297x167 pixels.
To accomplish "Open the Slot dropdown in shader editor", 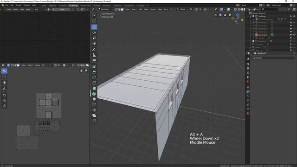I will pyautogui.click(x=40, y=9).
